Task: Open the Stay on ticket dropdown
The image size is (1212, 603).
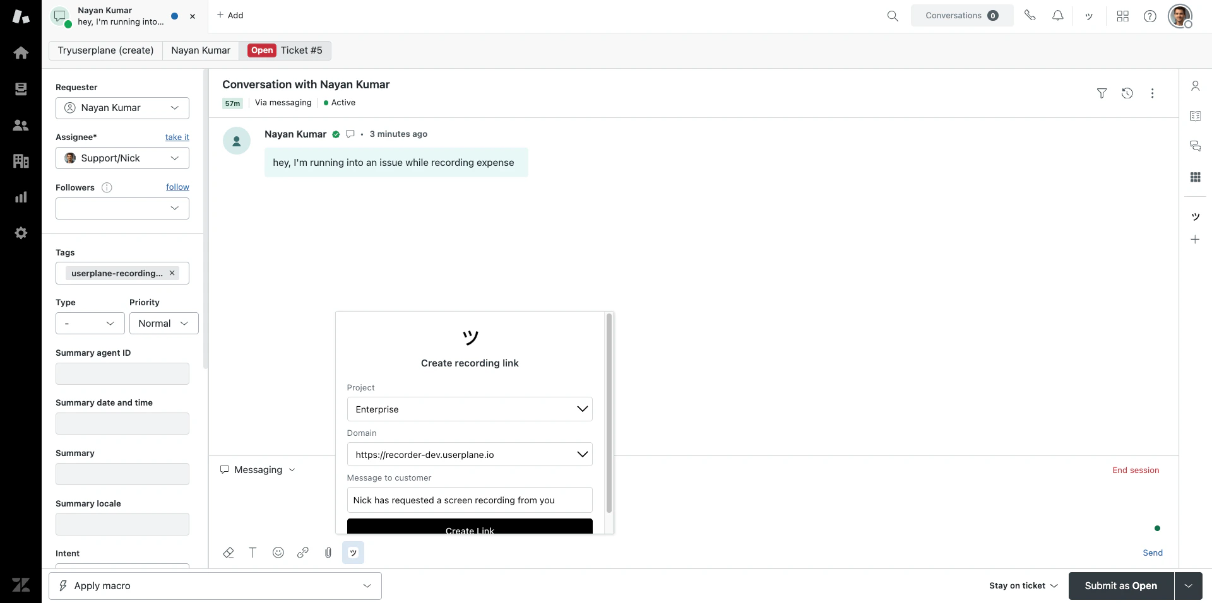Action: pyautogui.click(x=1023, y=586)
